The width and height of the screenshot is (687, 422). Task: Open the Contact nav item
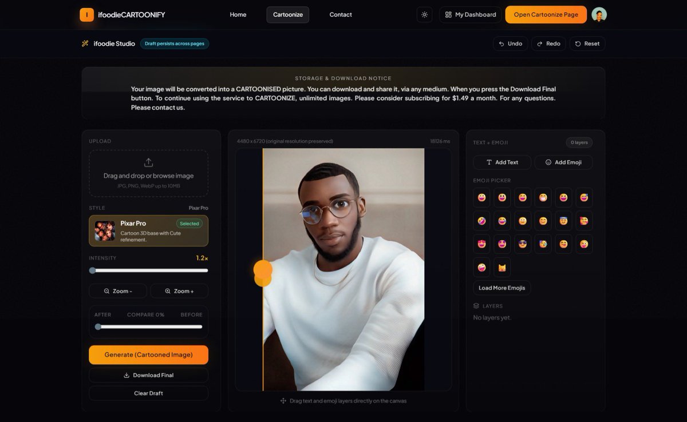coord(341,15)
